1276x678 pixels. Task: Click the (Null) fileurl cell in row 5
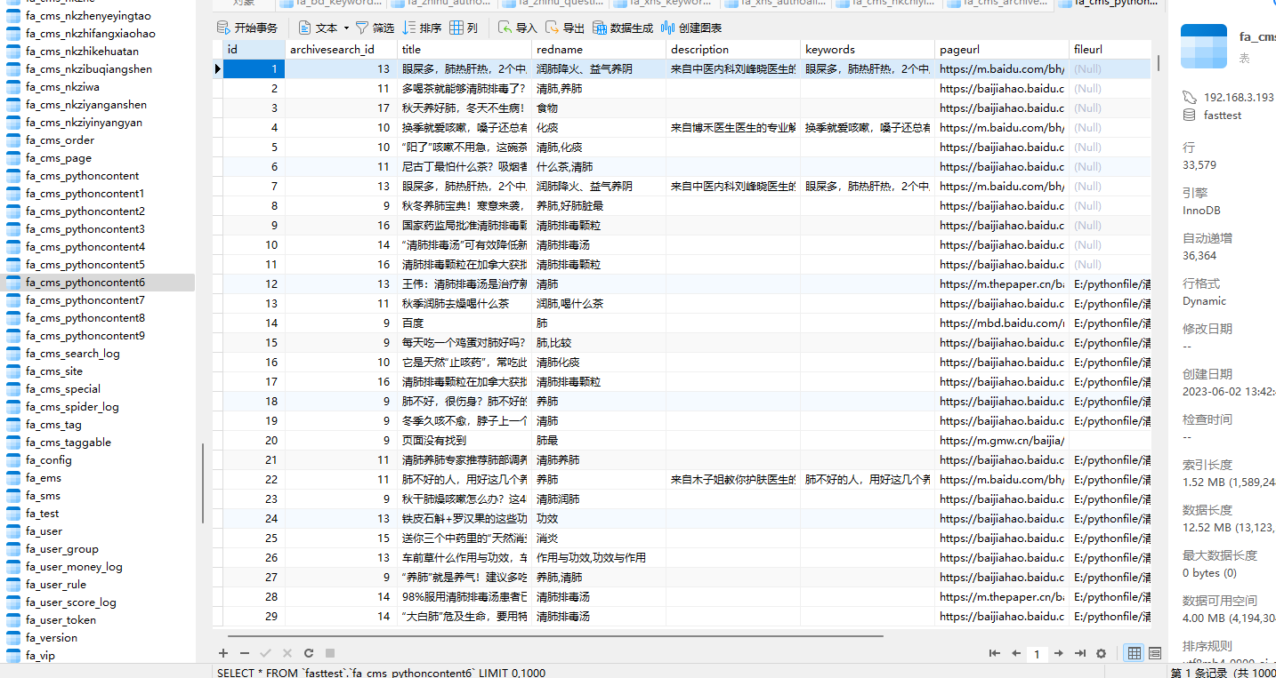click(1112, 148)
